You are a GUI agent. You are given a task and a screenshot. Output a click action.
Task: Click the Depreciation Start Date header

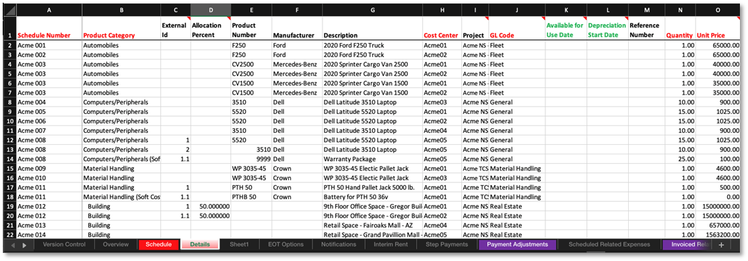607,29
